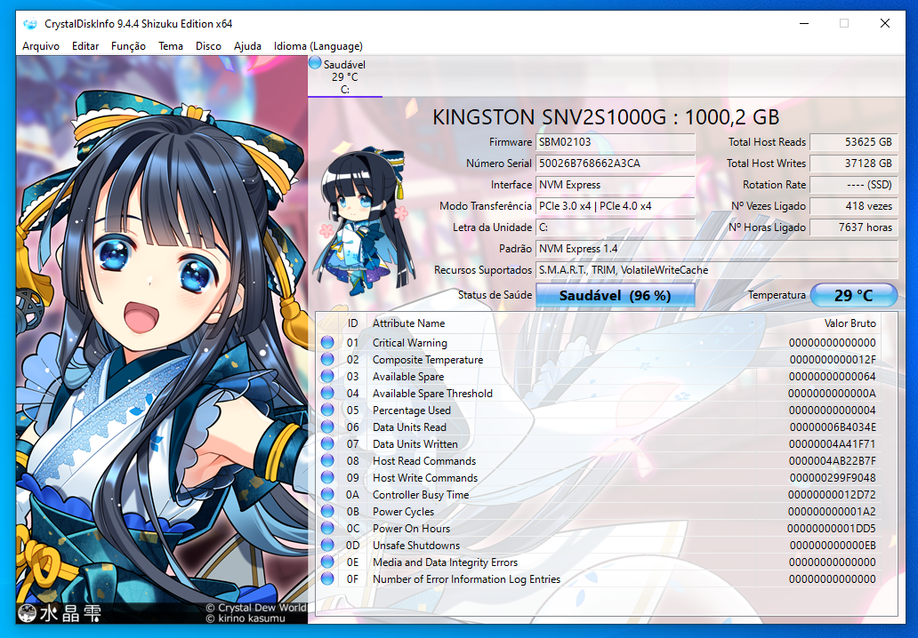This screenshot has height=638, width=918.
Task: Click status orb for Available Spare Threshold row
Action: (327, 393)
